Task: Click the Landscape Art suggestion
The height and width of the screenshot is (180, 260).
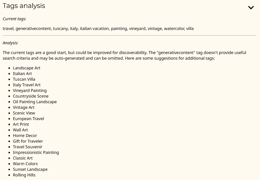Action: (27, 68)
